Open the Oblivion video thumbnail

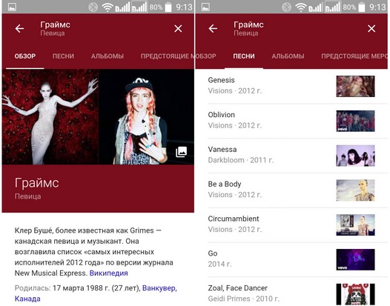[355, 121]
